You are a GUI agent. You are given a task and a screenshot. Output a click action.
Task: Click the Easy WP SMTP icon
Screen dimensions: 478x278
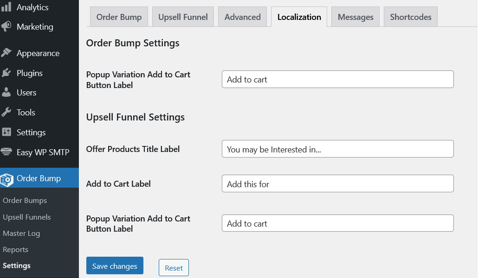(x=6, y=152)
